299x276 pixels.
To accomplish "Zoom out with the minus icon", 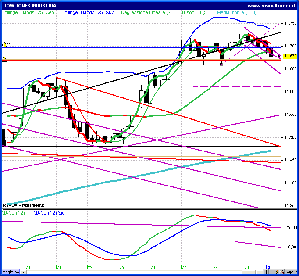I will click(271, 272).
